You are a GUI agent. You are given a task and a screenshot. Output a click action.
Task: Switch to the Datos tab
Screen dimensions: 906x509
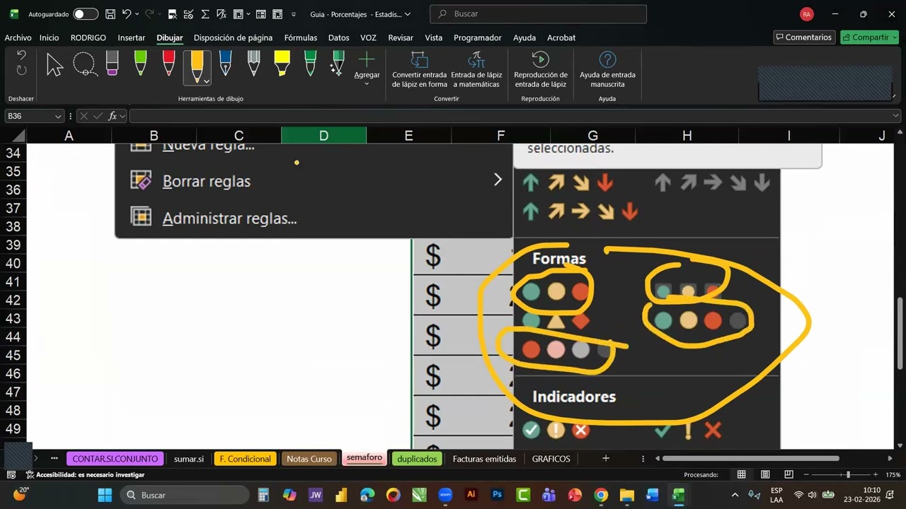[x=339, y=37]
